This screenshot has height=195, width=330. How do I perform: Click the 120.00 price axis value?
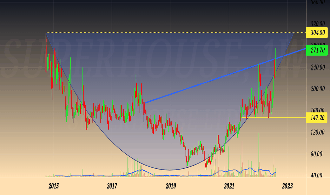(318, 132)
